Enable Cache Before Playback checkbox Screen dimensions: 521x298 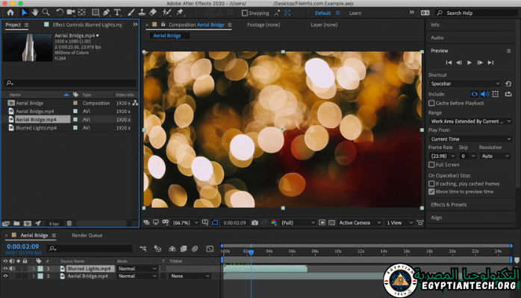(431, 103)
